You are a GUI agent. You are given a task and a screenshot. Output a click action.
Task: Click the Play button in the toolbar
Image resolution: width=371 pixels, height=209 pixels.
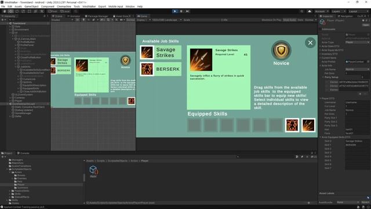[x=175, y=11]
